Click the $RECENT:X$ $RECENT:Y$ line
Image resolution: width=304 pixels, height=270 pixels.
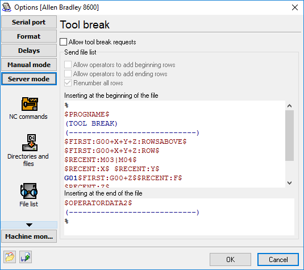click(112, 169)
